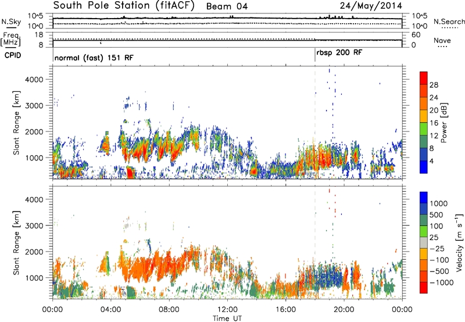Click the 'Time UT' axis label

coord(227,319)
